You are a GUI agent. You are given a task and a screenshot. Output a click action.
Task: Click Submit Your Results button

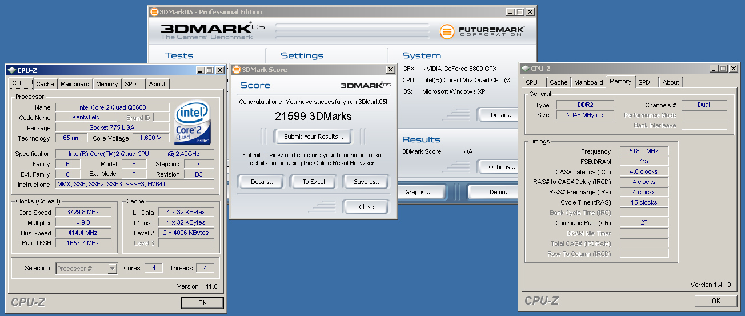(314, 137)
